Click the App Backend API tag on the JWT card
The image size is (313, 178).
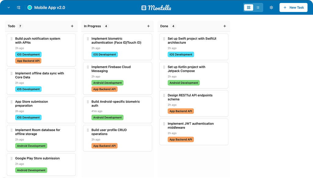tap(181, 139)
